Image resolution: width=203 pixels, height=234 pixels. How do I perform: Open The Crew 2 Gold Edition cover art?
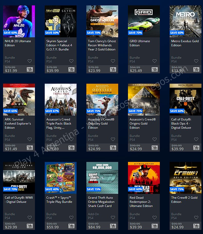(185, 178)
